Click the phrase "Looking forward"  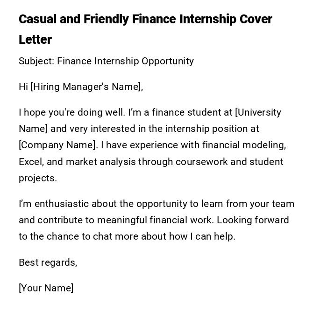click(253, 221)
